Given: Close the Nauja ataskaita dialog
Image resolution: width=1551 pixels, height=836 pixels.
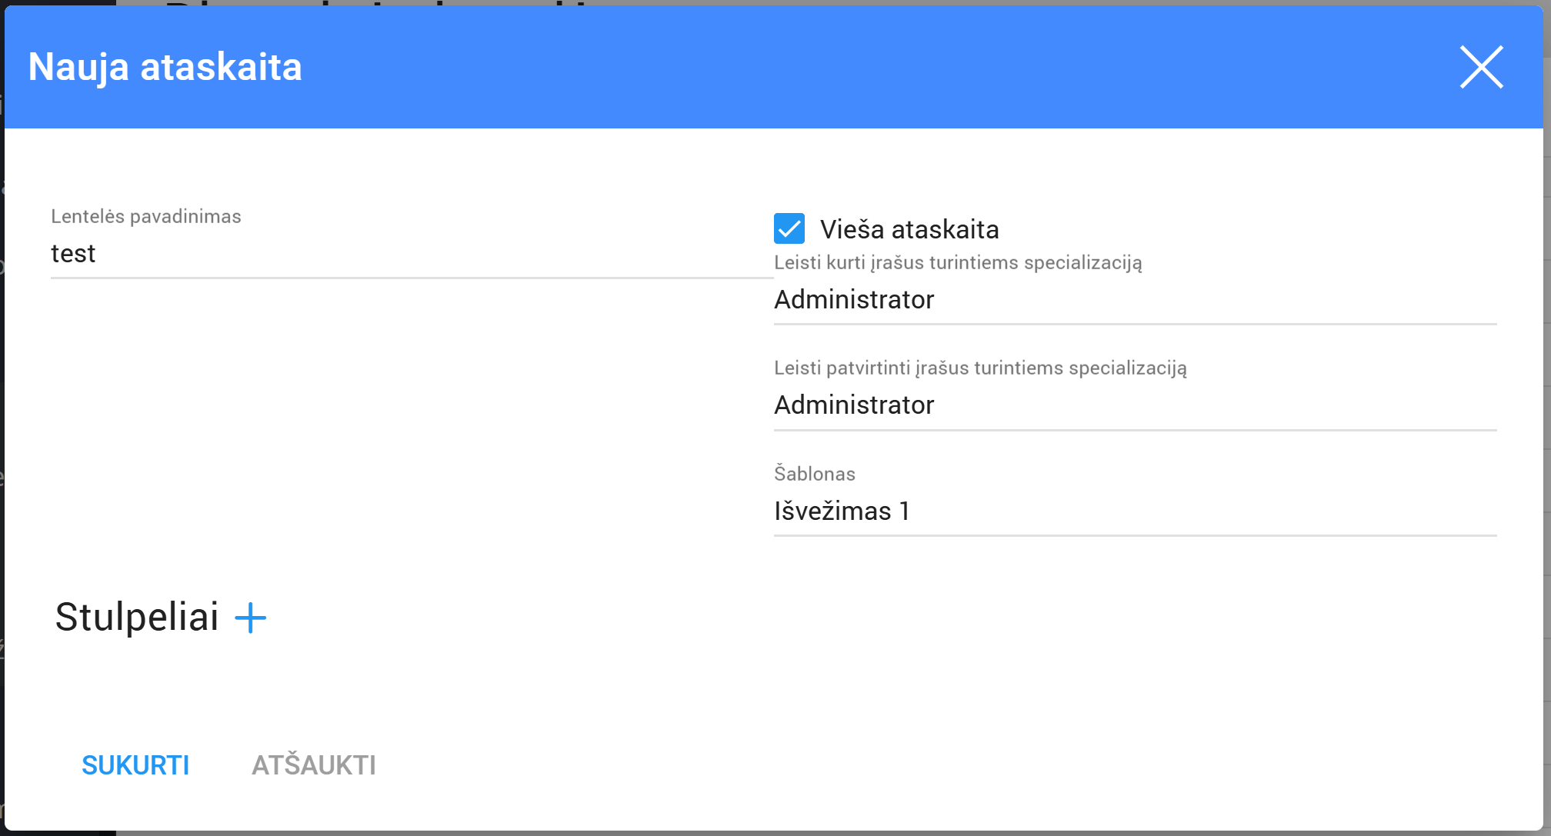Looking at the screenshot, I should click(x=1481, y=67).
